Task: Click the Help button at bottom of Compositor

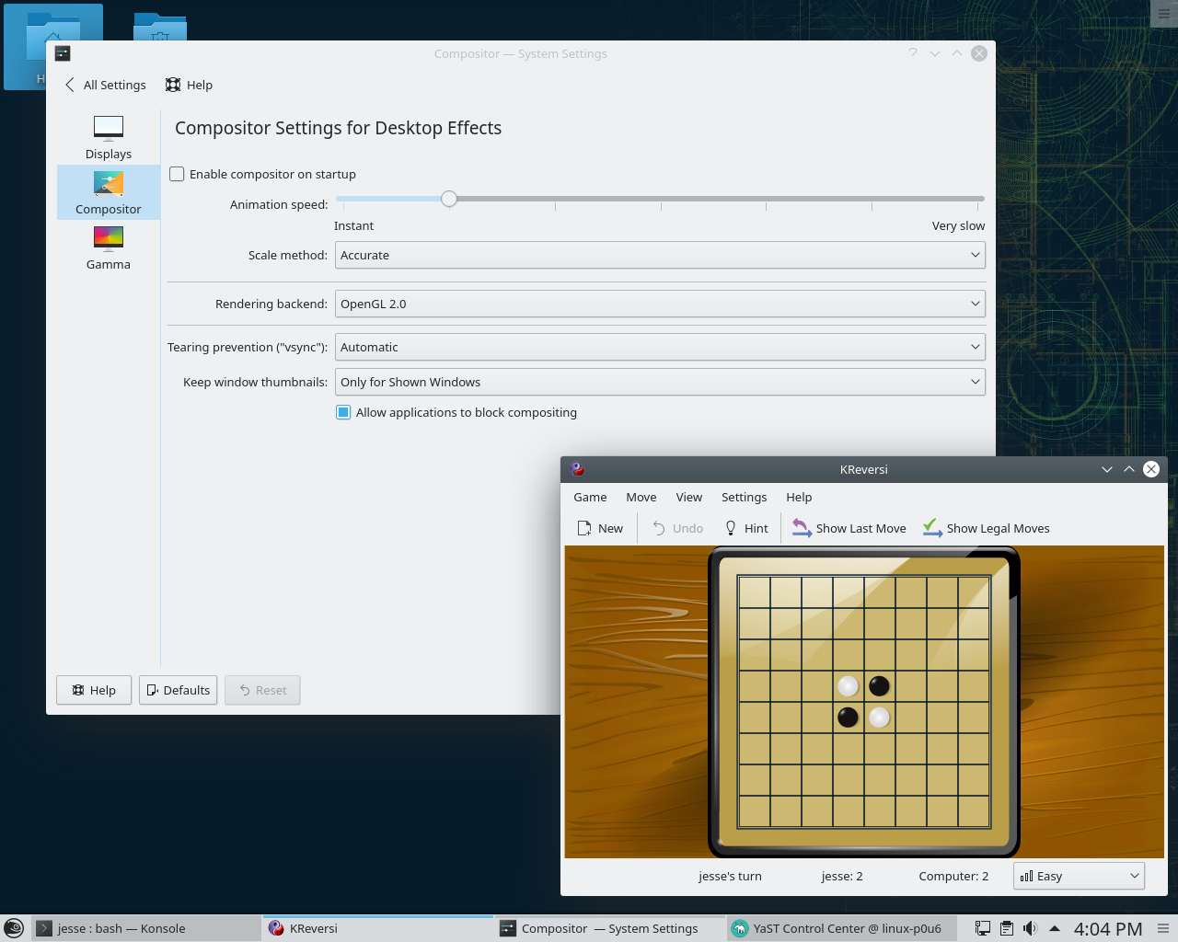Action: click(94, 690)
